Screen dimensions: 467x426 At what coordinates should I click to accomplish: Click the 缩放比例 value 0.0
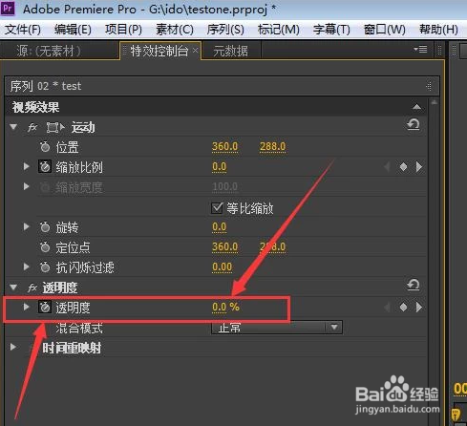pyautogui.click(x=220, y=166)
